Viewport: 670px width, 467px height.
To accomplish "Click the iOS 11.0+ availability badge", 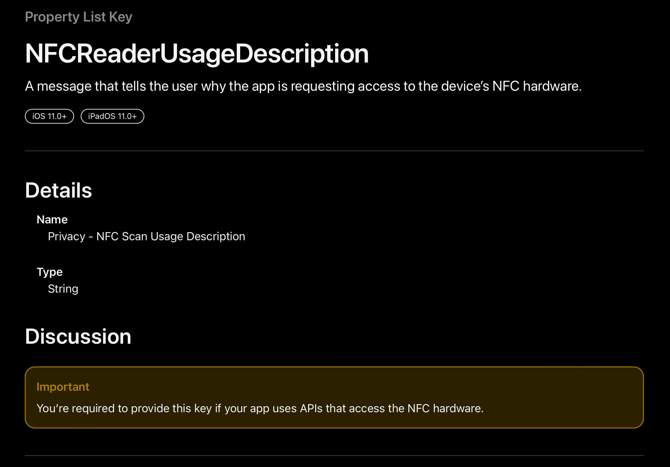I will (49, 116).
